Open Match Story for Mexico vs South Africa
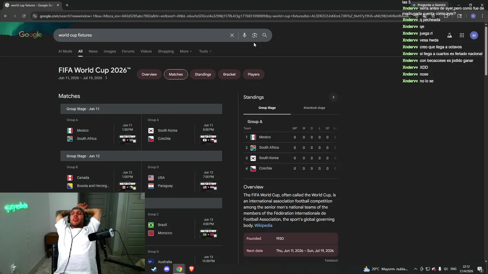This screenshot has width=488, height=274. (x=128, y=139)
